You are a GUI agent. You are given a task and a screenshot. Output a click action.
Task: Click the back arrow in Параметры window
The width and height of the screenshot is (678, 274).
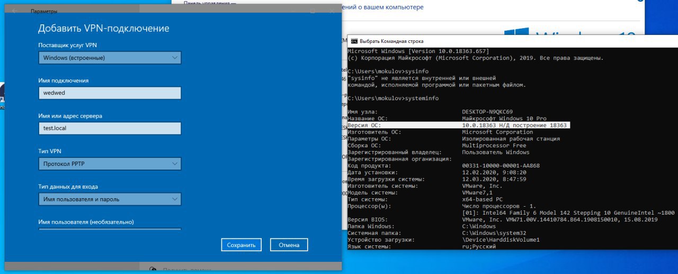point(14,11)
